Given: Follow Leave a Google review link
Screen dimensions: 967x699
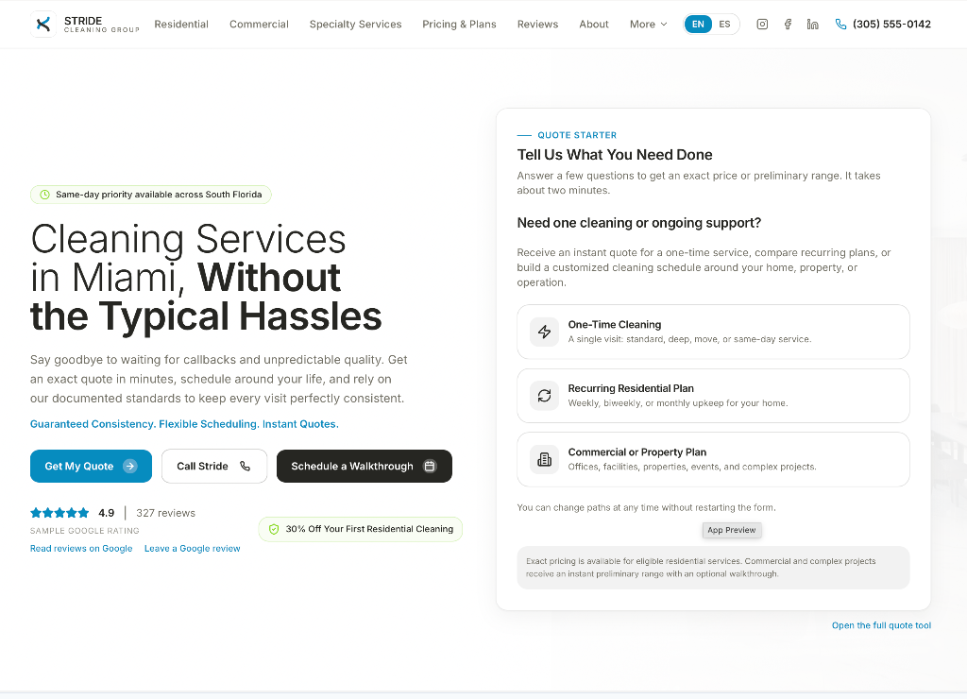Looking at the screenshot, I should point(193,549).
